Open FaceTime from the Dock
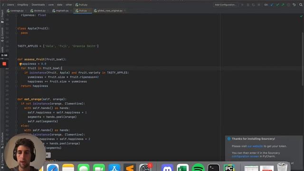Viewport: 304px width, 171px height. [x=99, y=168]
